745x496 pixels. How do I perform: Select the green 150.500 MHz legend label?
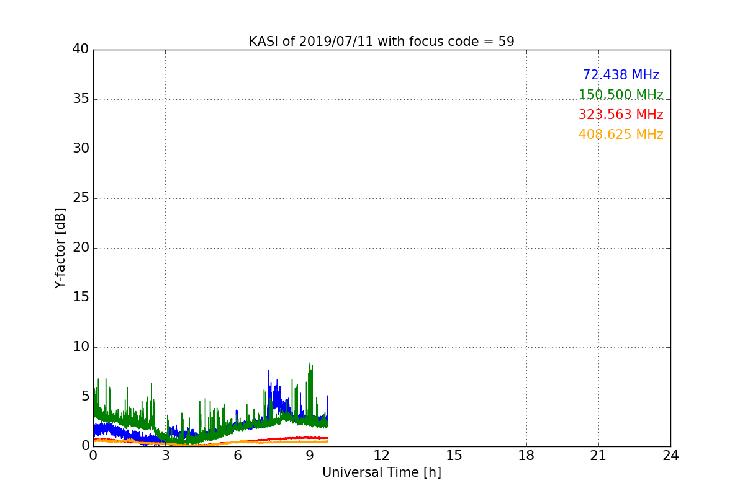(621, 95)
